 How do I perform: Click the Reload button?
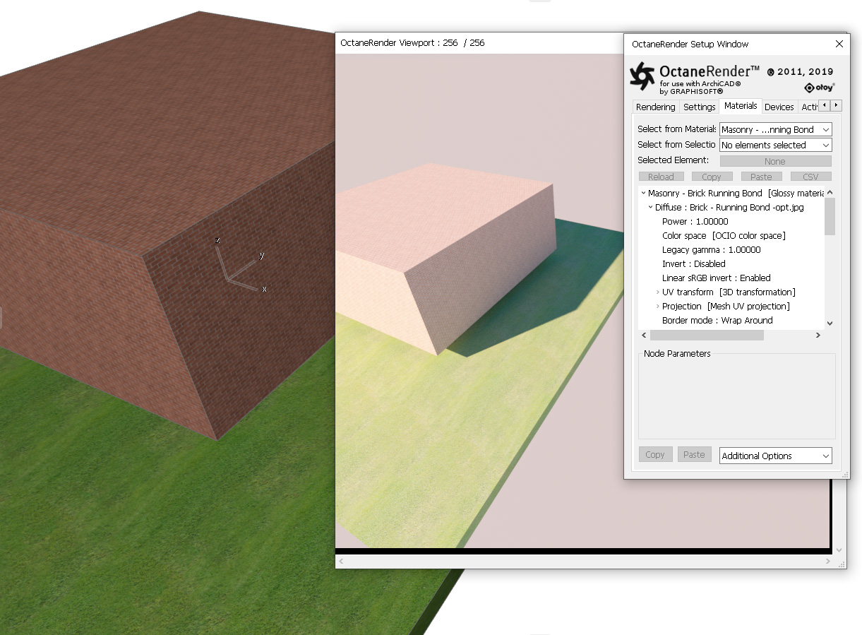tap(661, 177)
